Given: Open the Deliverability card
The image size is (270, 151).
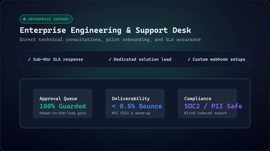Looking at the screenshot, I should [x=135, y=103].
